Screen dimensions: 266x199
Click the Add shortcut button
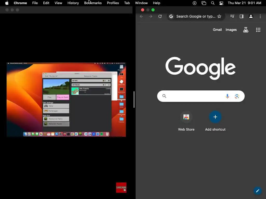pyautogui.click(x=215, y=121)
